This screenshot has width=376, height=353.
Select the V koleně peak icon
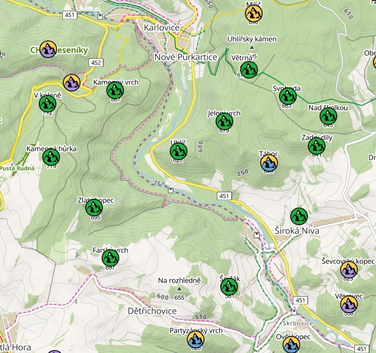coord(47,104)
